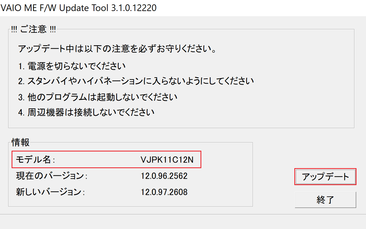Click the new version value 12.0.97.2608
Viewport: 366px width, 229px height.
tap(164, 192)
